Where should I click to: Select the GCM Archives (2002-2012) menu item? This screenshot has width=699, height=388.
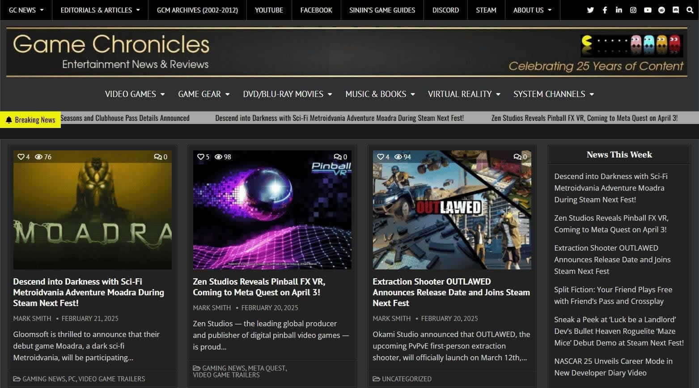(x=197, y=10)
